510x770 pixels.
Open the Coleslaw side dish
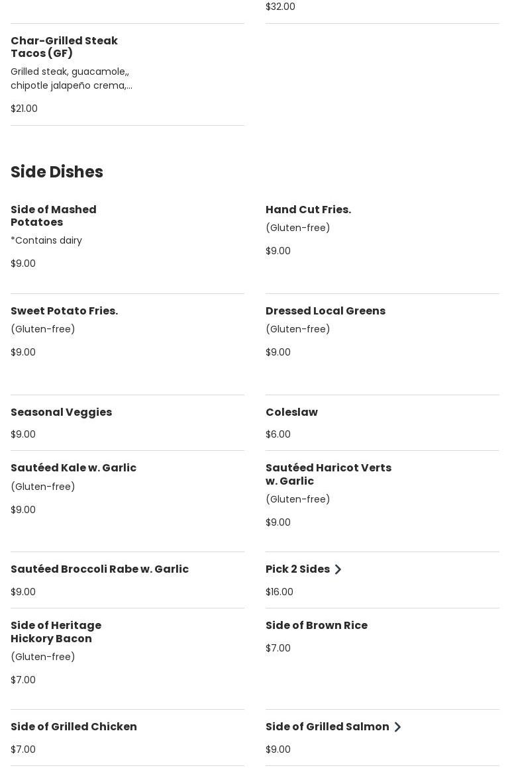click(291, 412)
